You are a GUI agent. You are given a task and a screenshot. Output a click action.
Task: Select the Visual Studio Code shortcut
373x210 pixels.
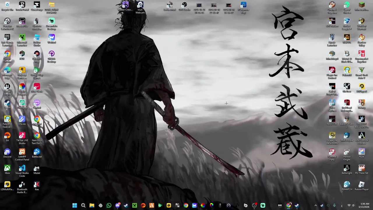click(22, 171)
